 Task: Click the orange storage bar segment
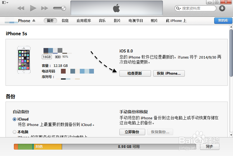pos(16,147)
